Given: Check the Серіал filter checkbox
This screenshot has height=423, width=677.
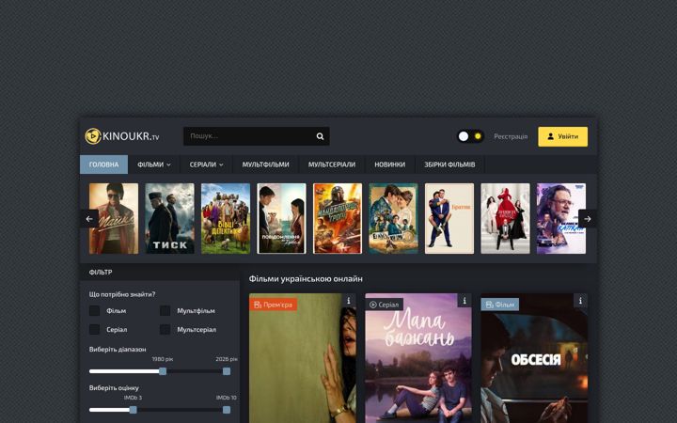Looking at the screenshot, I should 95,329.
